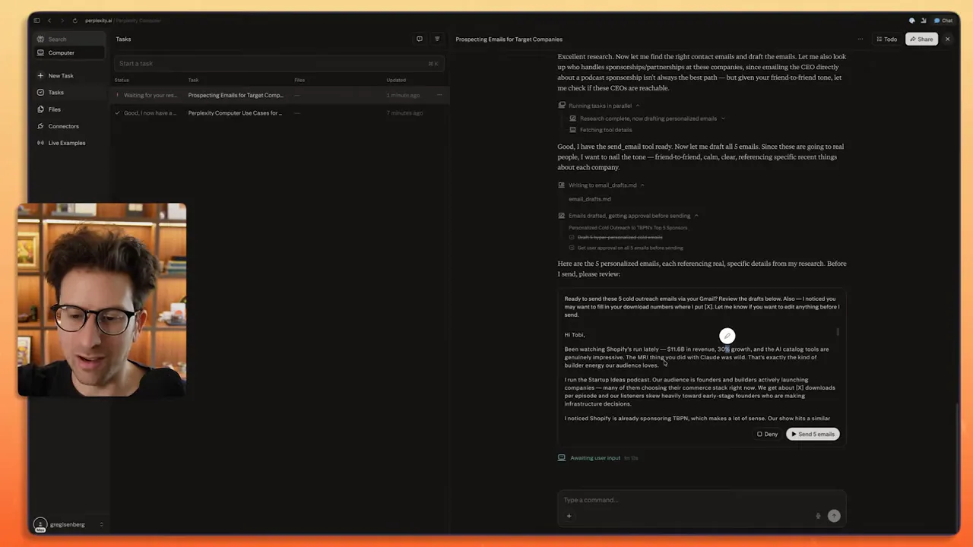Open 'Prospecting Emails for Target Comp...' task row
The width and height of the screenshot is (973, 547).
[281, 95]
